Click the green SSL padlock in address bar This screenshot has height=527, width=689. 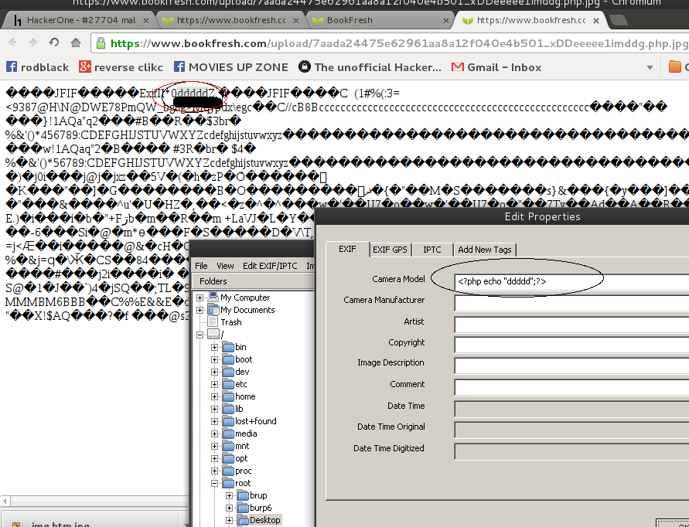pyautogui.click(x=101, y=43)
